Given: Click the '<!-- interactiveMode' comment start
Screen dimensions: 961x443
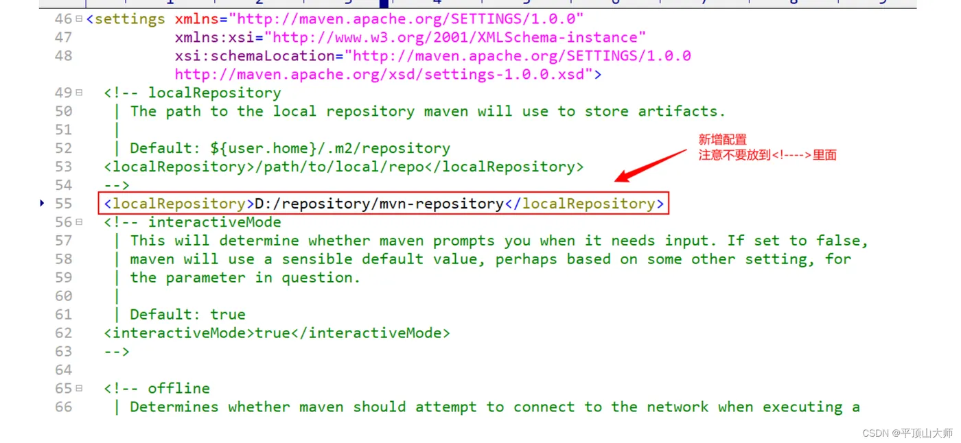Looking at the screenshot, I should (192, 222).
